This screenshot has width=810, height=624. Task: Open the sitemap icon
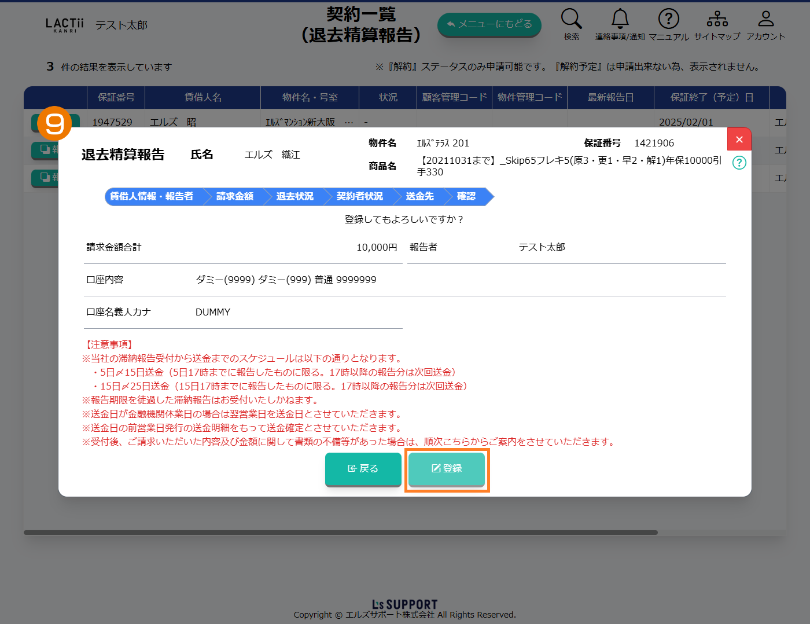click(717, 19)
